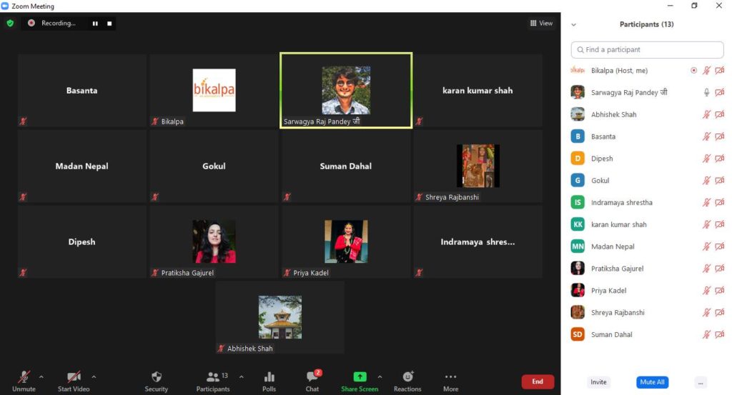The height and width of the screenshot is (395, 732).
Task: Expand video options arrow beside Start Video
Action: click(x=94, y=376)
